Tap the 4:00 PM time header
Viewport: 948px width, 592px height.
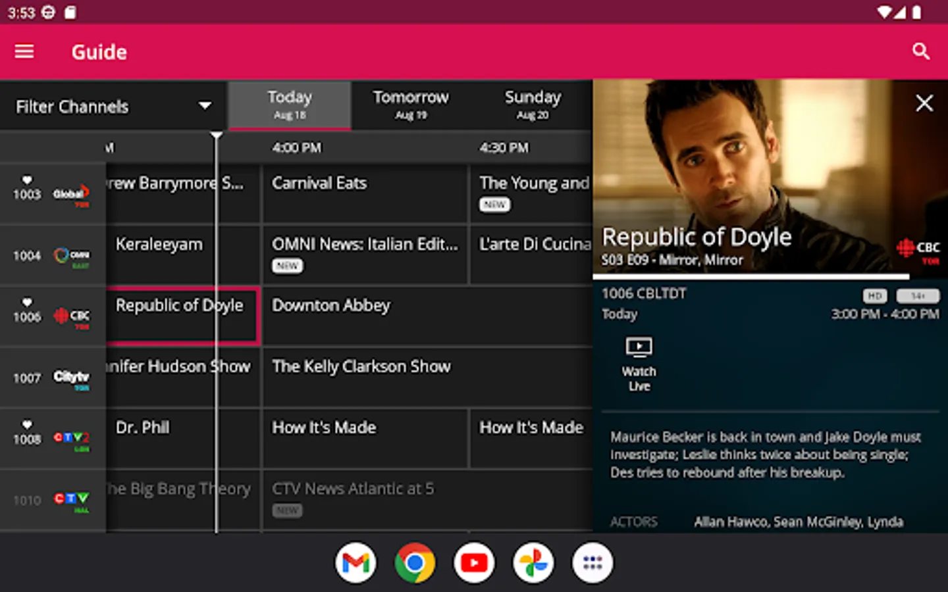click(297, 148)
